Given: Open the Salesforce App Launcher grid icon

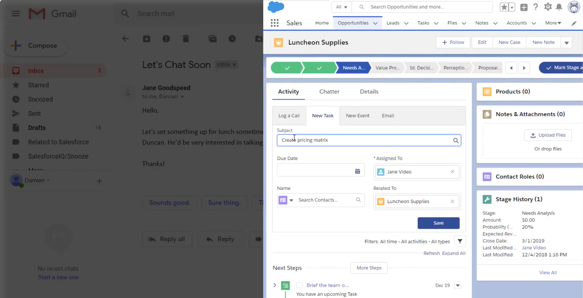Looking at the screenshot, I should coord(274,23).
